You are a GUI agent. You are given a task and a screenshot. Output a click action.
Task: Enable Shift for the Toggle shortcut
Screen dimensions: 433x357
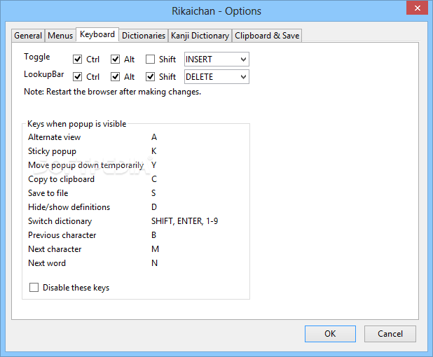point(150,59)
